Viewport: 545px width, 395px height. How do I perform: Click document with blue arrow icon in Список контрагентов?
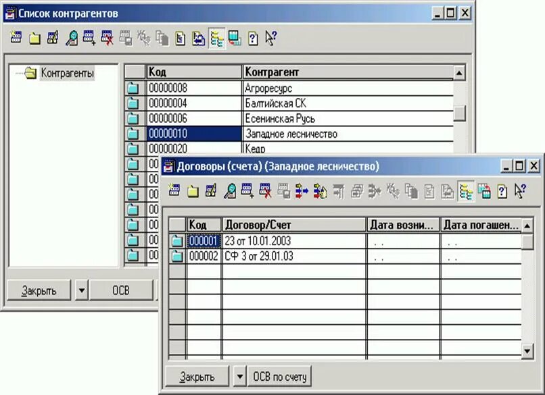(x=198, y=38)
